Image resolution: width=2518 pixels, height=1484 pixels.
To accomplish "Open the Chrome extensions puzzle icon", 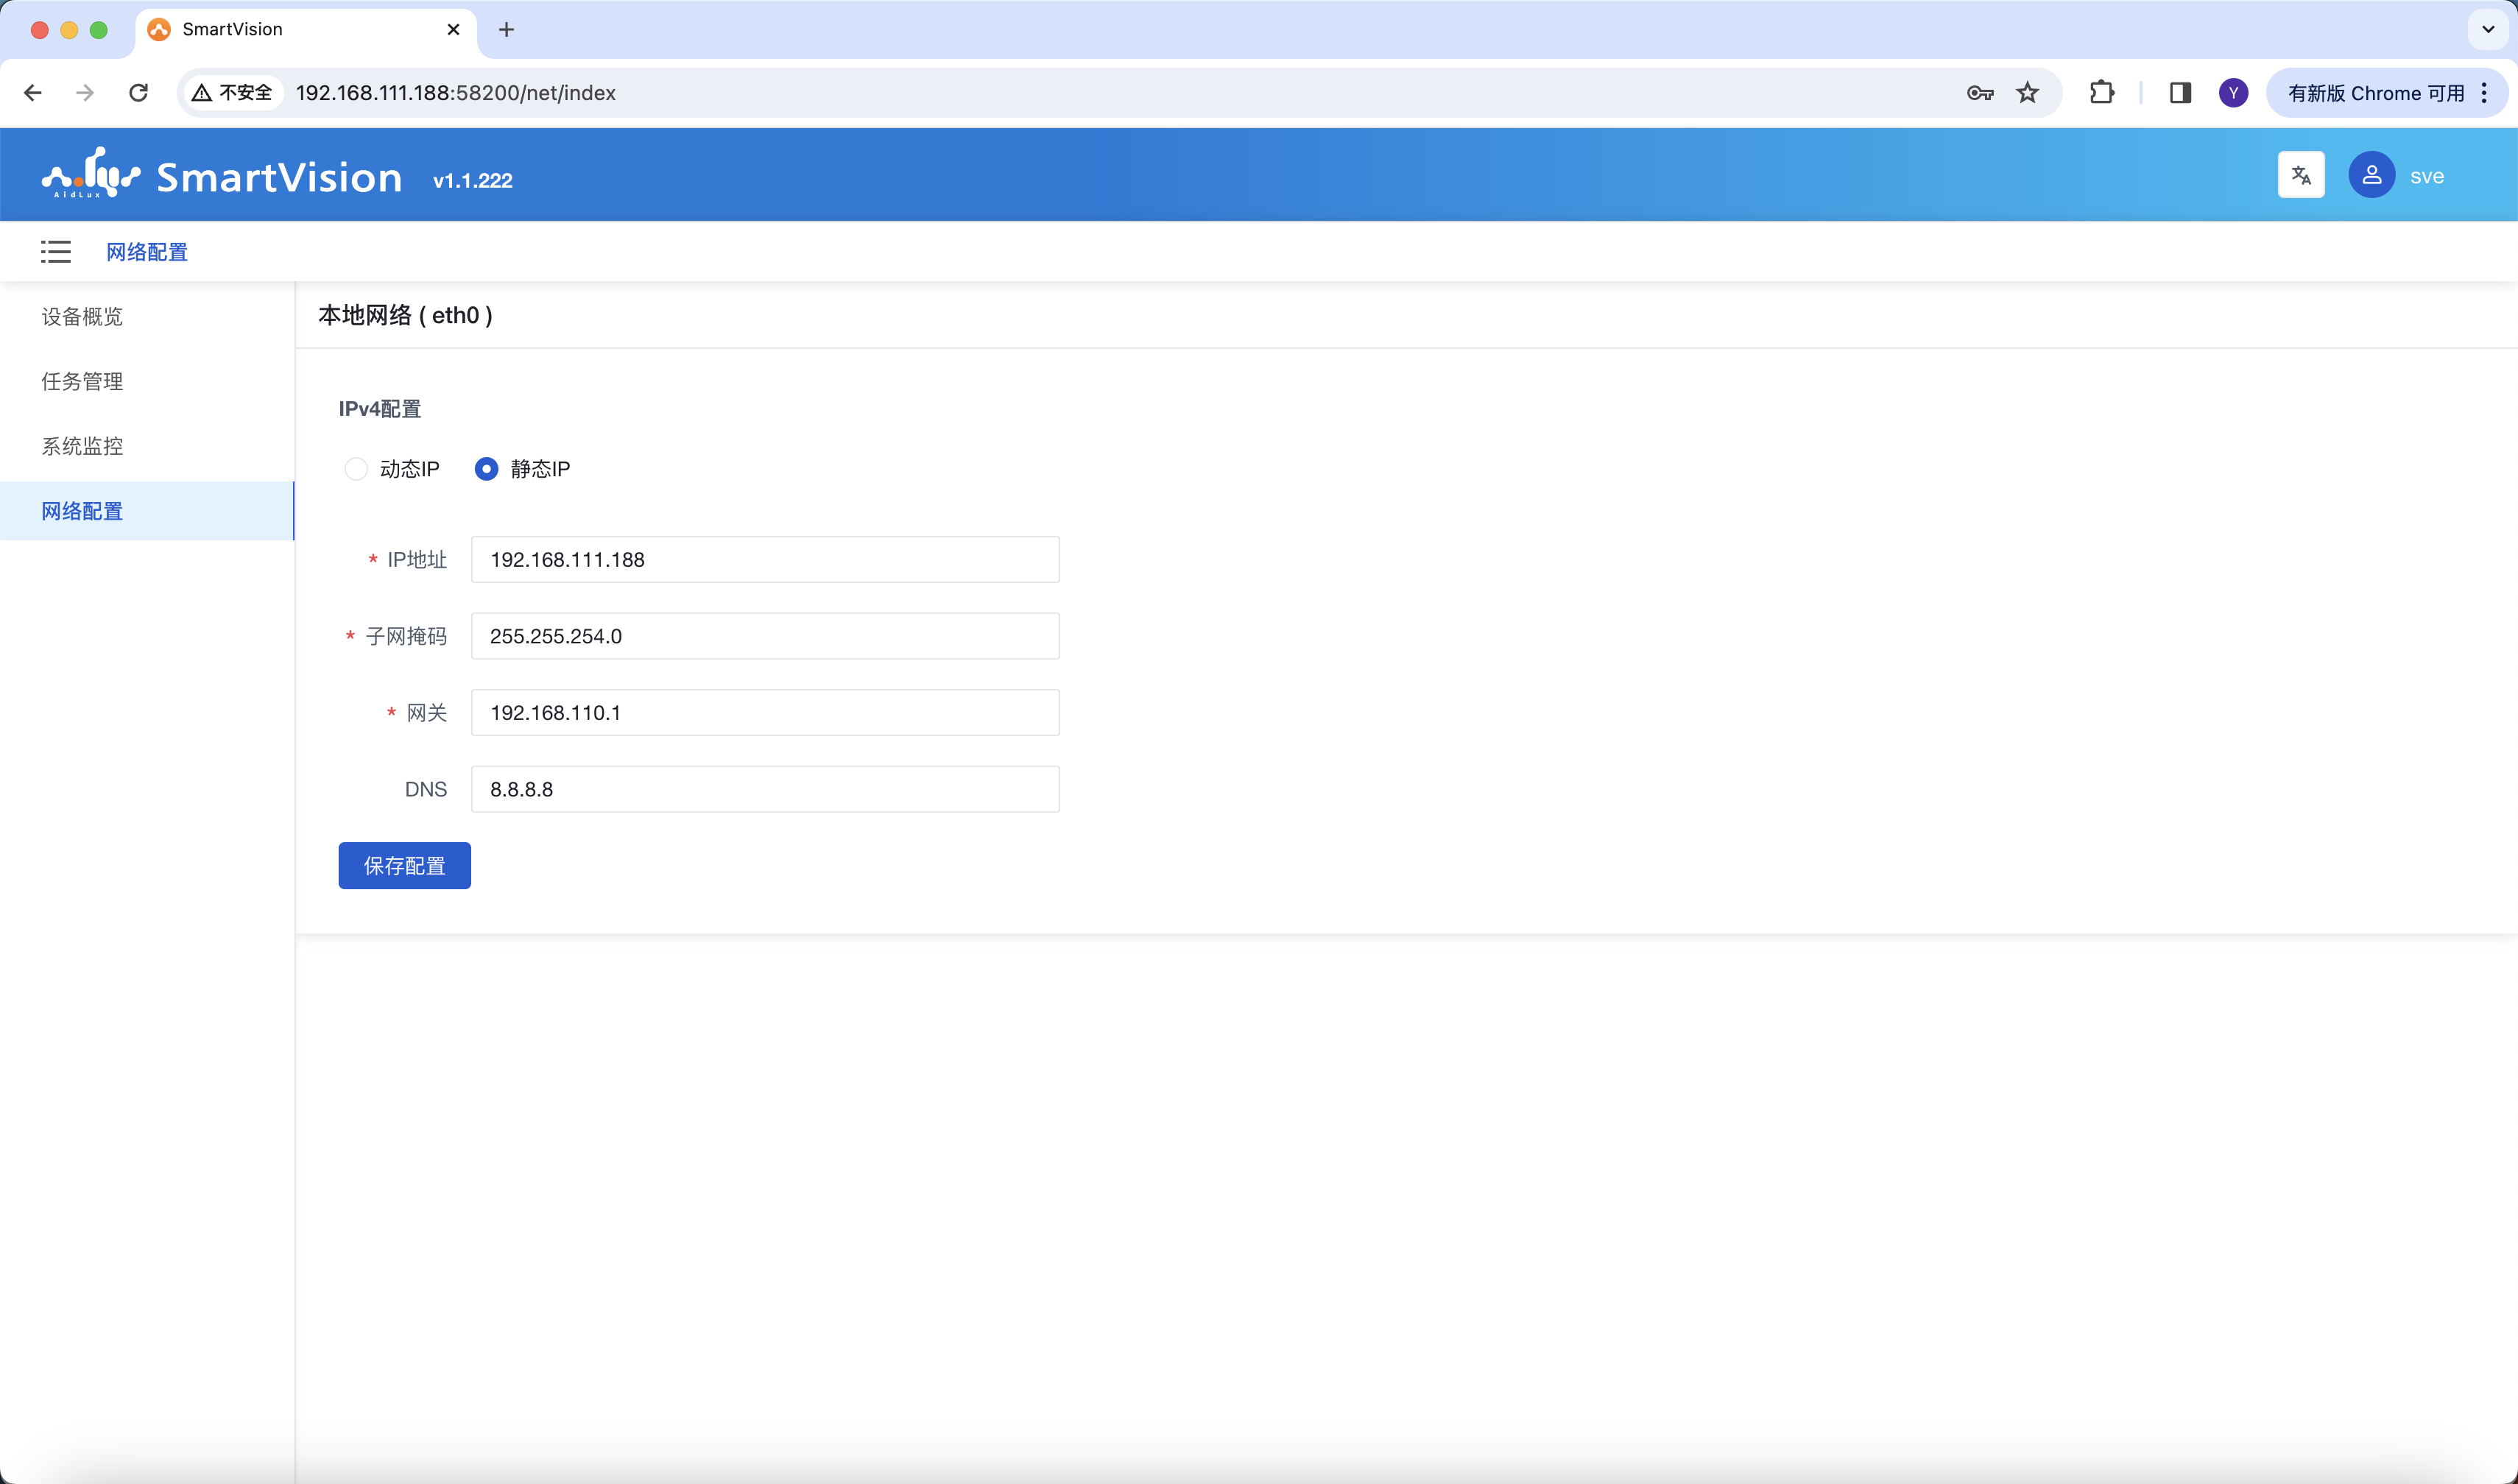I will [2101, 93].
